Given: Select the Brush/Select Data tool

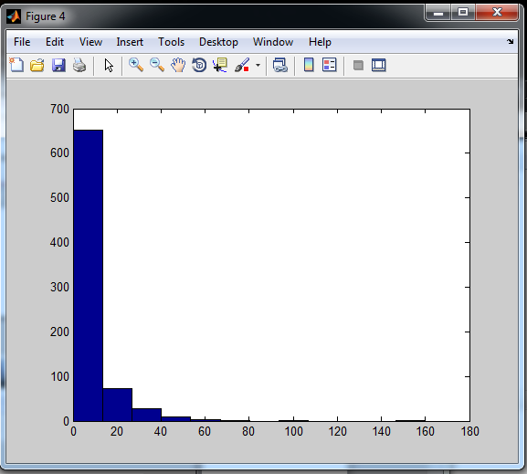Looking at the screenshot, I should pyautogui.click(x=242, y=65).
